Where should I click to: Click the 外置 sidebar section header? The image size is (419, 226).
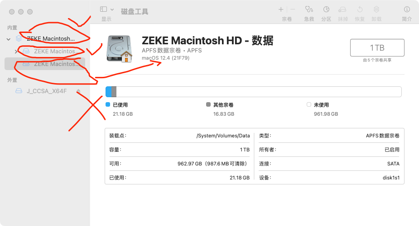point(12,80)
